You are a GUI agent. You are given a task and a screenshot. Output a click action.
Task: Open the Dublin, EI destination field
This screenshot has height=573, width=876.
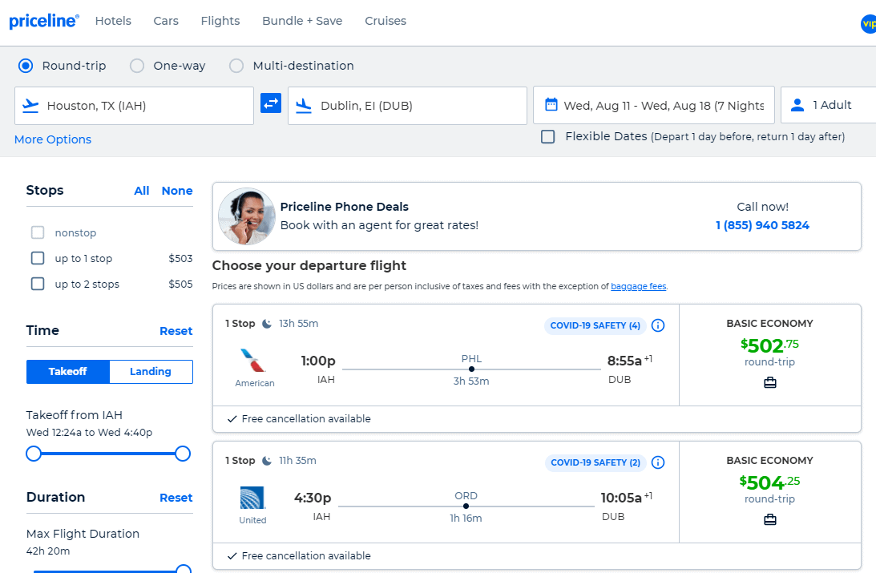pyautogui.click(x=407, y=104)
